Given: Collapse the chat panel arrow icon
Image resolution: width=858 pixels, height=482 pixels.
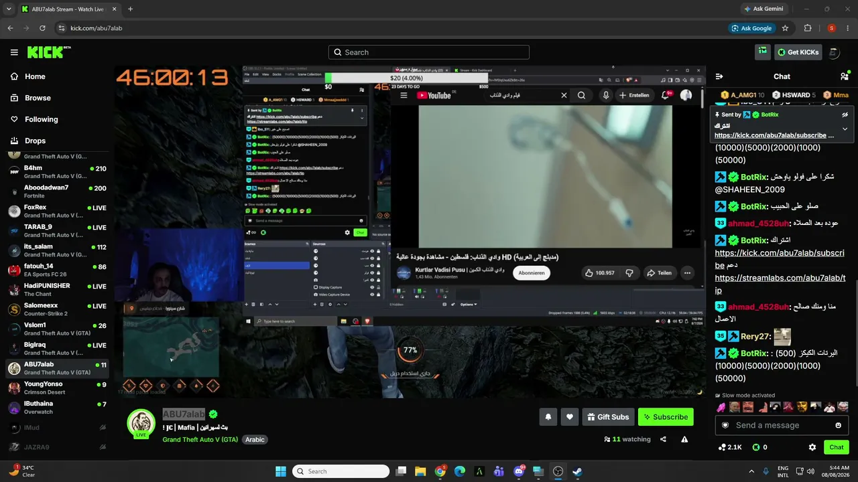Looking at the screenshot, I should [719, 76].
